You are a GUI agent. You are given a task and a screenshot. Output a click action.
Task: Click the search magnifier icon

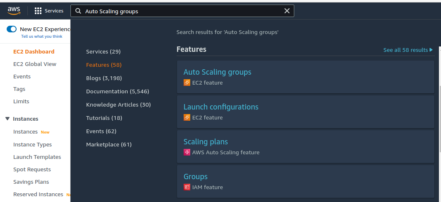point(78,11)
